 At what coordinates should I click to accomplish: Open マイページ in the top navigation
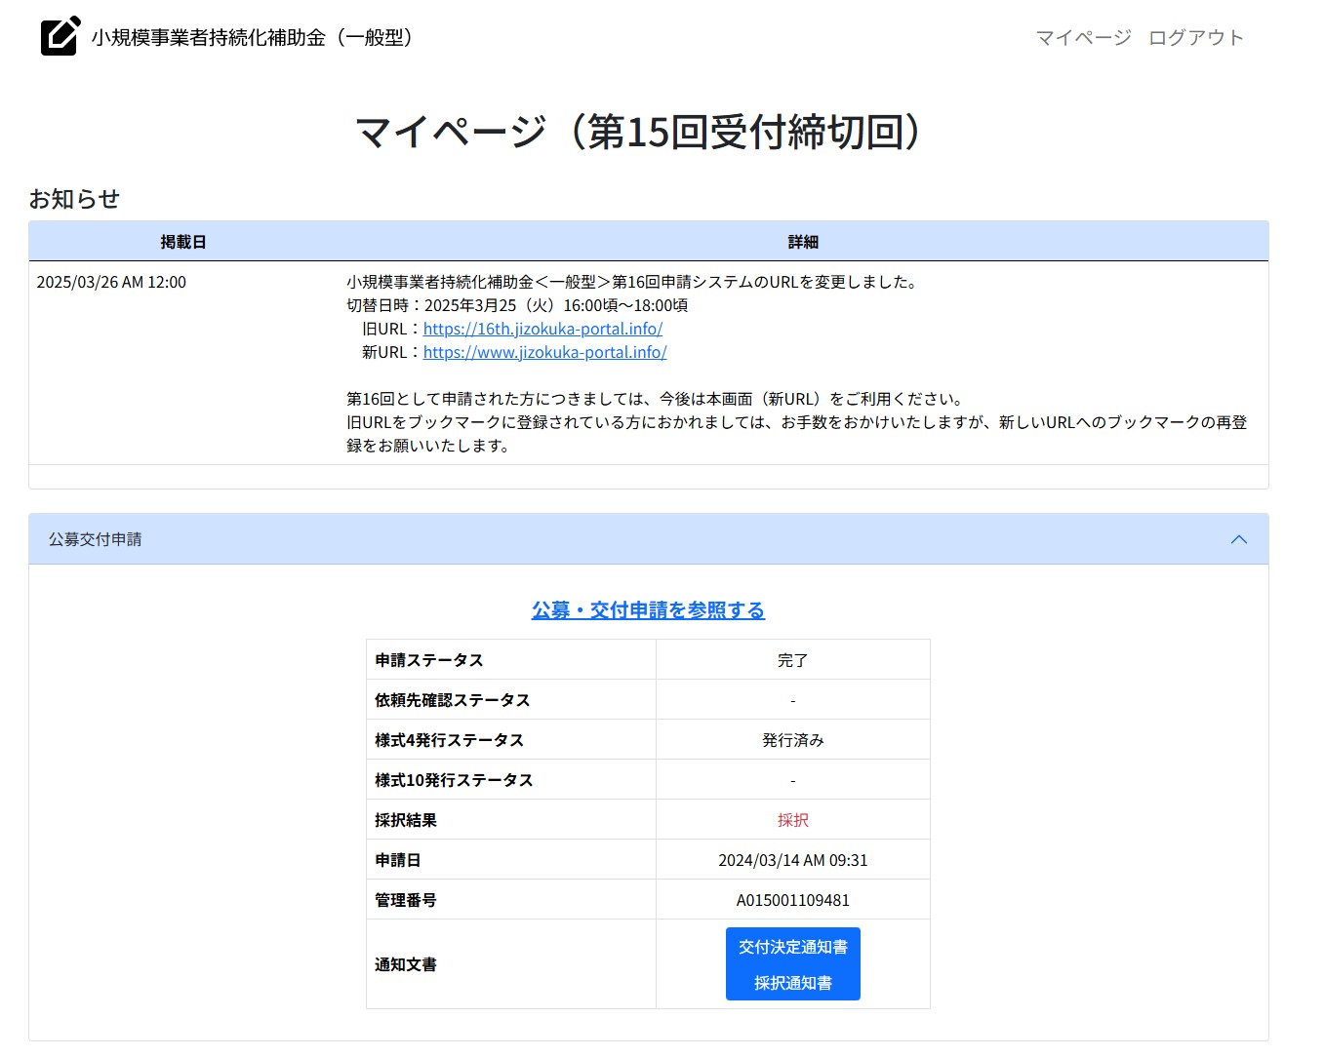coord(1083,37)
